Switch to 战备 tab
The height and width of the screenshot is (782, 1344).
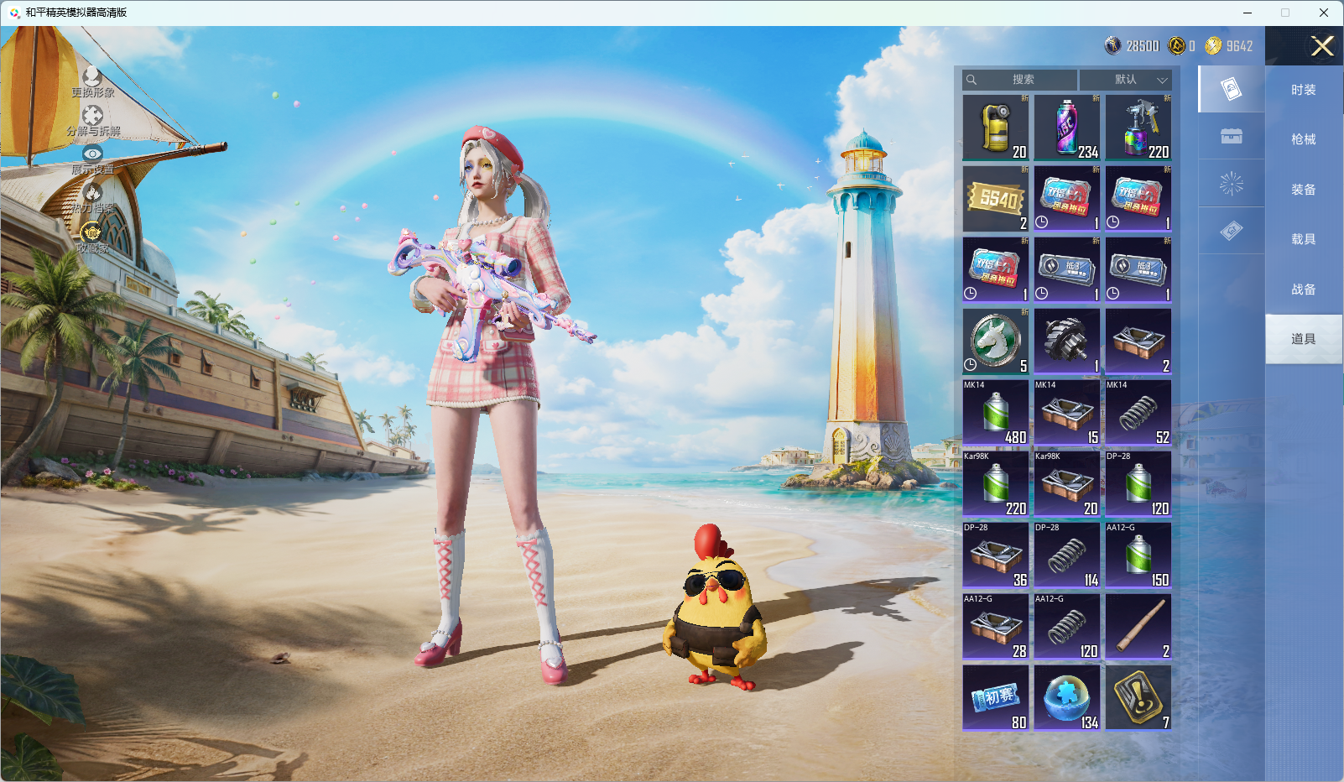[x=1304, y=289]
